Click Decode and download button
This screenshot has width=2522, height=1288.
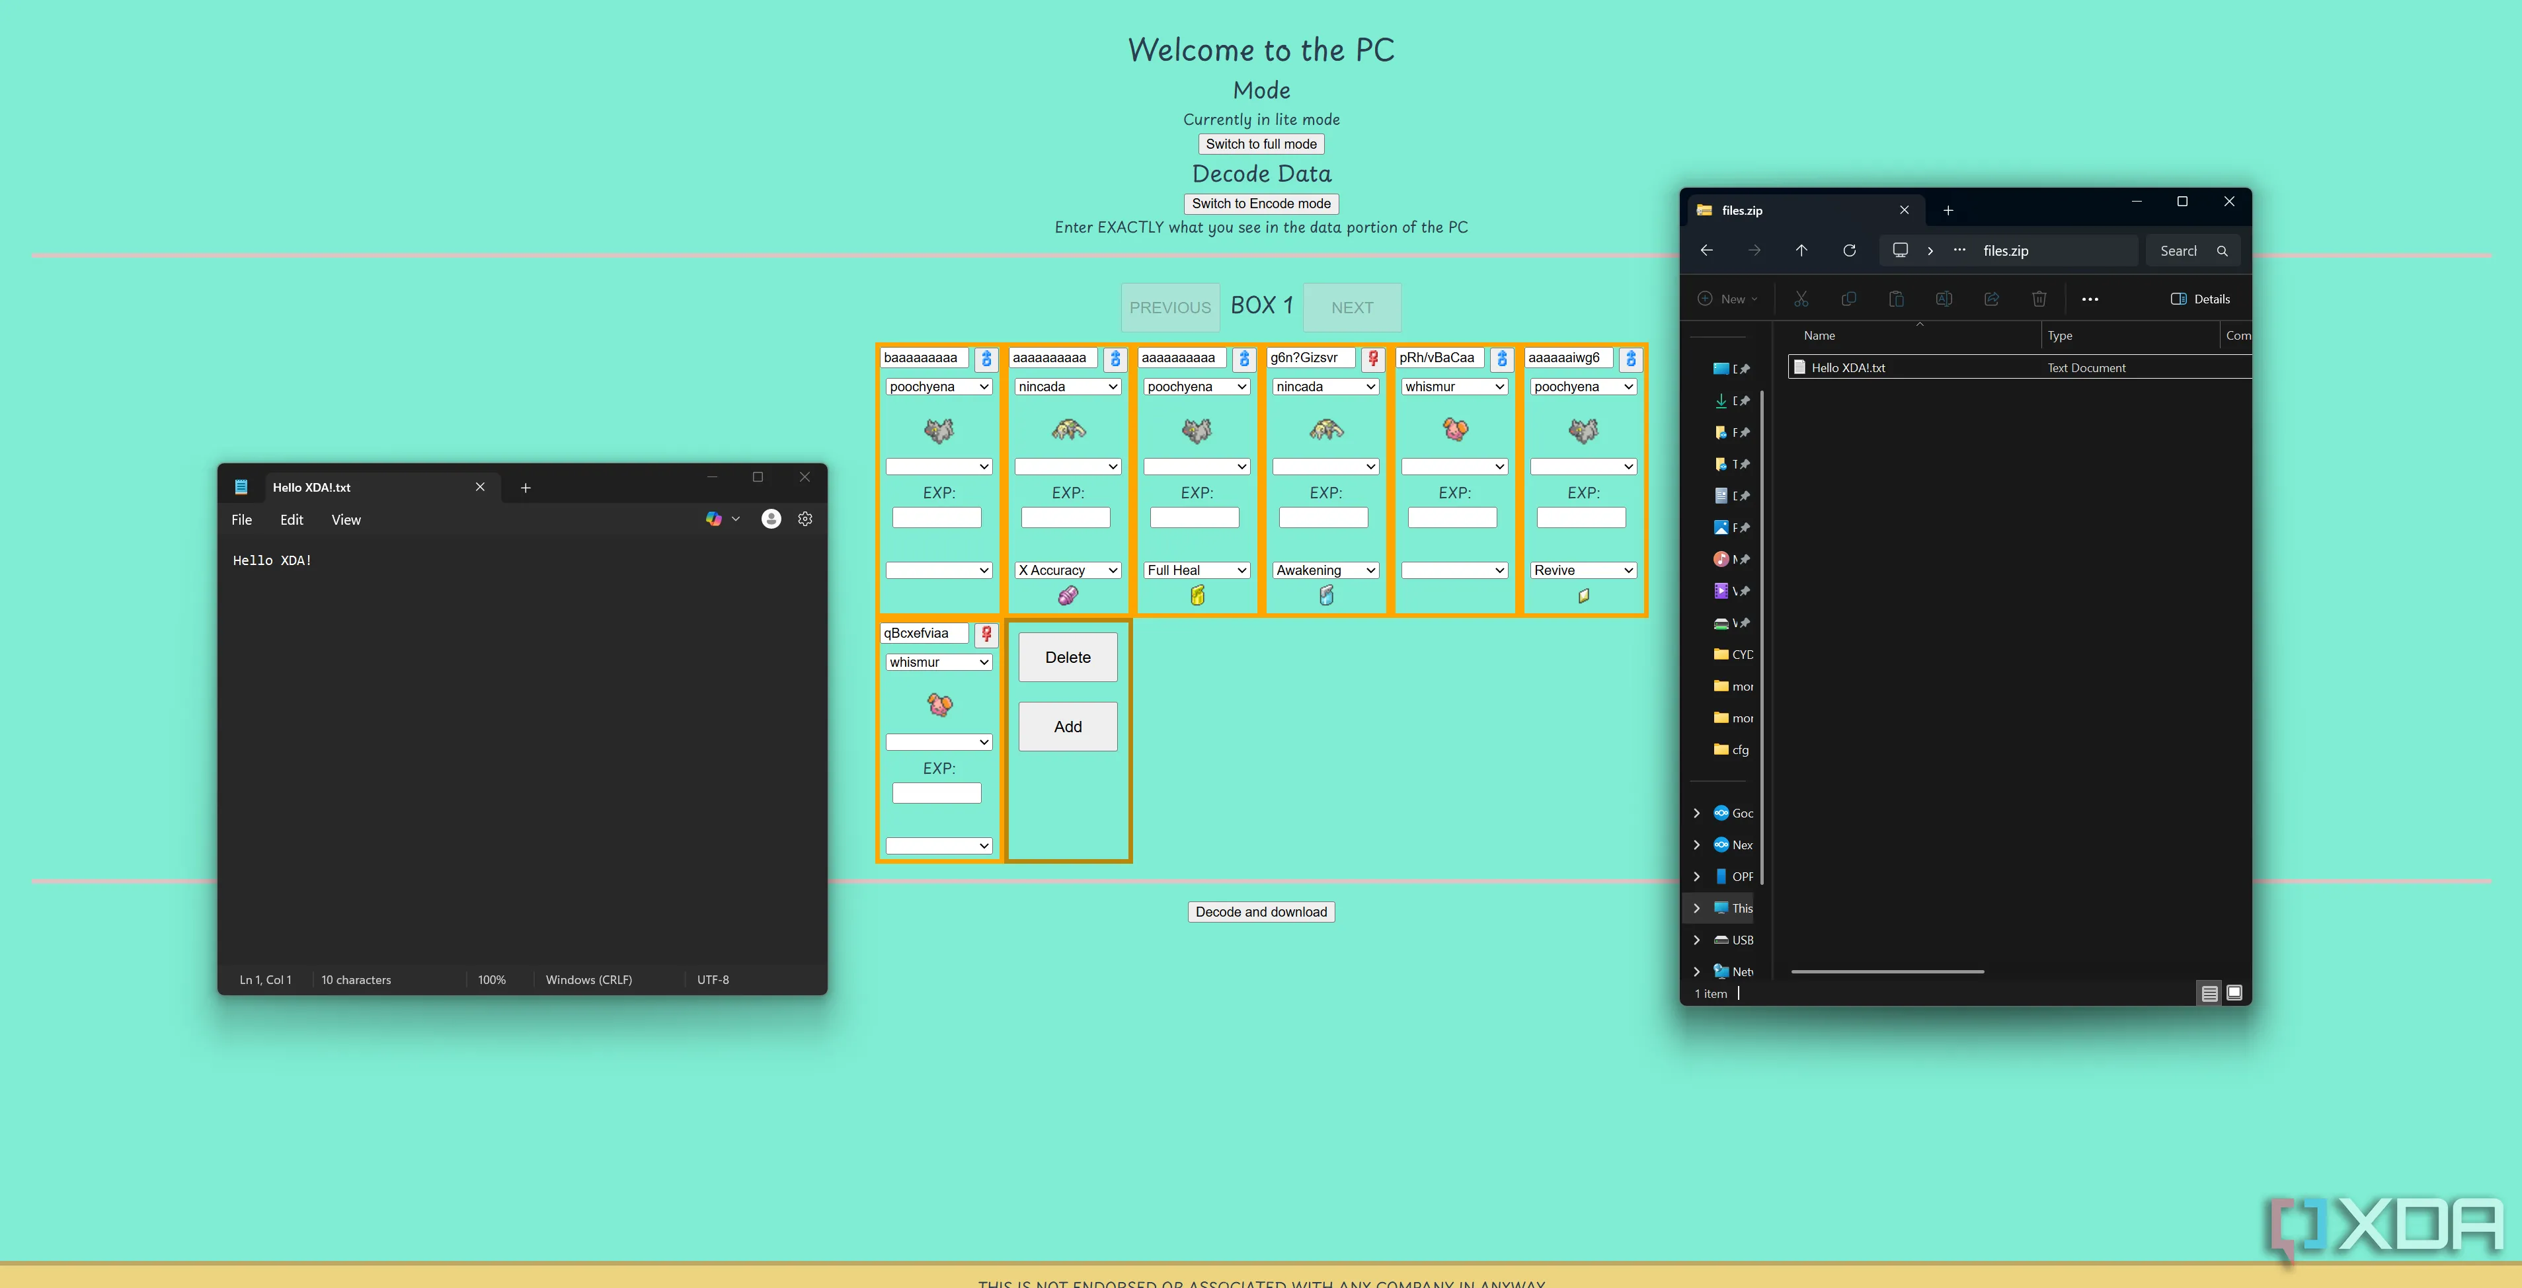1260,911
